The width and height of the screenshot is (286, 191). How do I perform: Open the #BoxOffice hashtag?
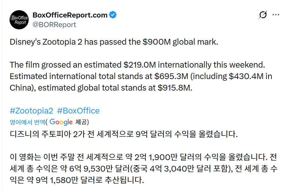tap(78, 111)
